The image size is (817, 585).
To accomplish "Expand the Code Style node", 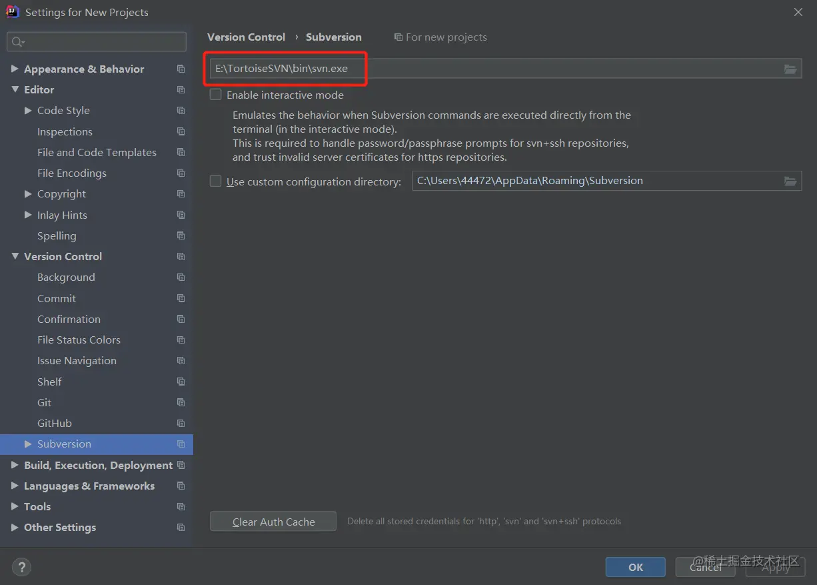I will [x=28, y=110].
